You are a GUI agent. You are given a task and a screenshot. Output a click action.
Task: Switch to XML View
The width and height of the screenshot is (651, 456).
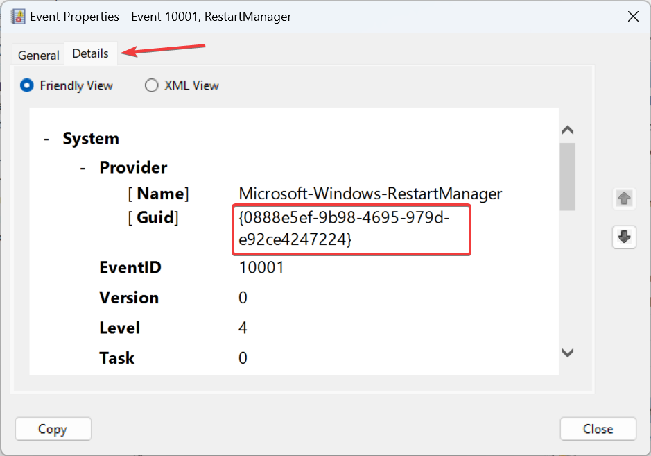[x=150, y=85]
